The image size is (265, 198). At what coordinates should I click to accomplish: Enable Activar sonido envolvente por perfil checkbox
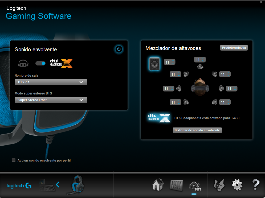coord(14,160)
